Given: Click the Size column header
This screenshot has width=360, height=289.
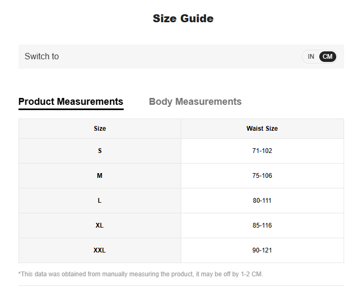Looking at the screenshot, I should coord(99,129).
